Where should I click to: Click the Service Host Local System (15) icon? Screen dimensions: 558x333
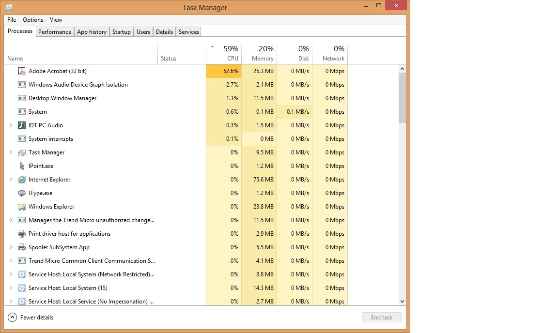(x=22, y=288)
